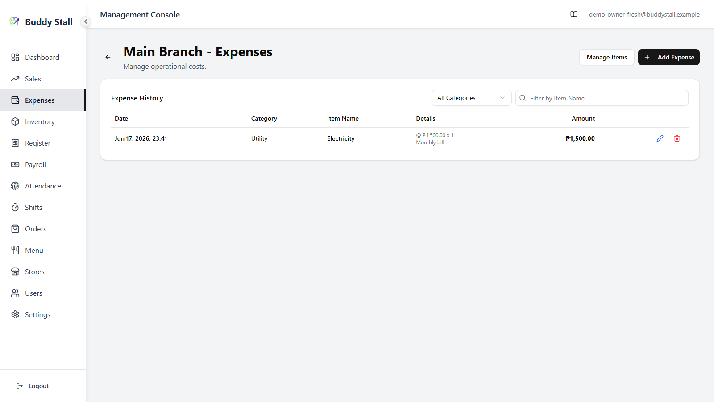Click the Expenses wallet icon
Image resolution: width=714 pixels, height=402 pixels.
pyautogui.click(x=15, y=100)
